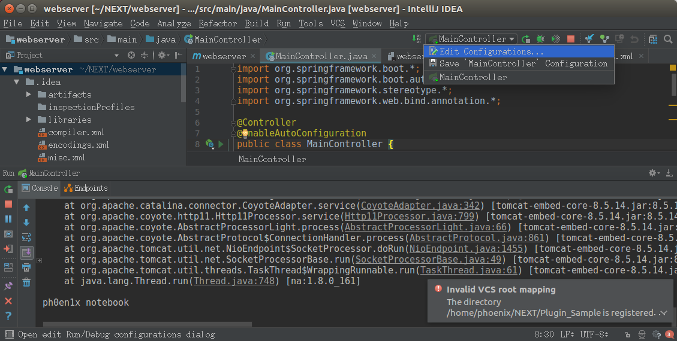Image resolution: width=677 pixels, height=341 pixels.
Task: Collapse the .idea folder
Action: (17, 82)
